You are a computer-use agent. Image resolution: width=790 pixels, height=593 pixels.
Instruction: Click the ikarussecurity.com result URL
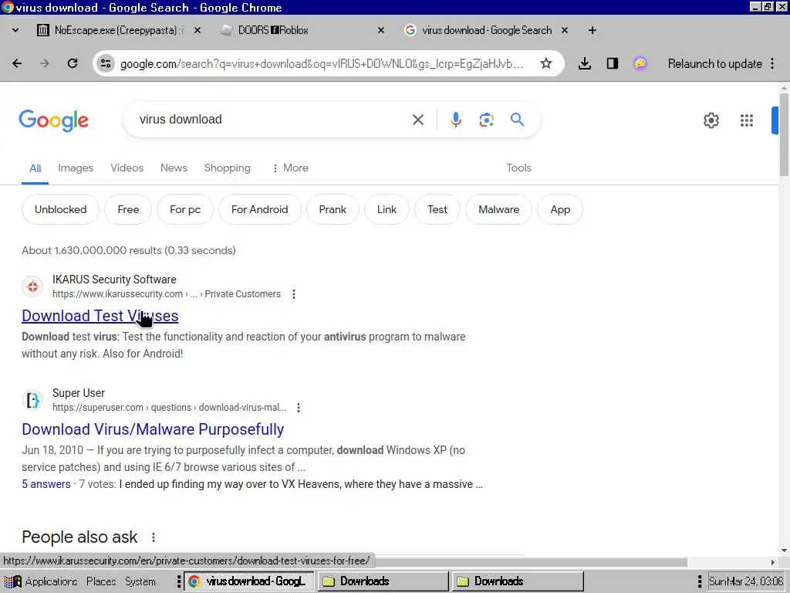pyautogui.click(x=167, y=294)
